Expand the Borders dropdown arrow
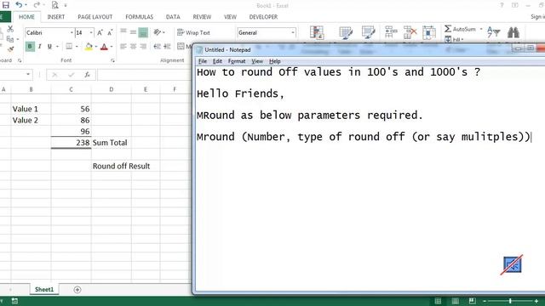The height and width of the screenshot is (306, 545). [x=77, y=46]
